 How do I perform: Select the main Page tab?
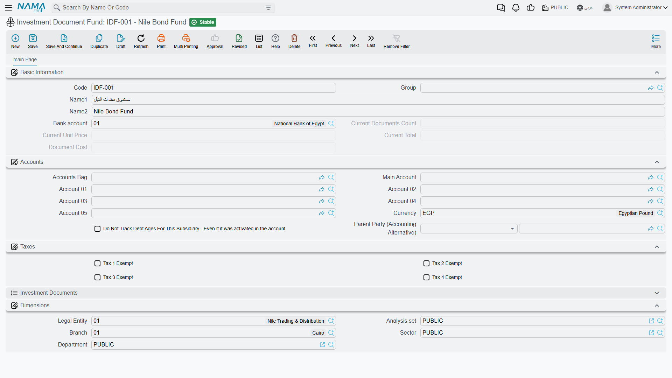coord(25,59)
